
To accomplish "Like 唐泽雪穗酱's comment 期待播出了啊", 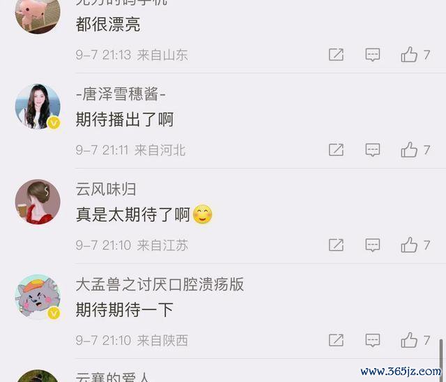I will [409, 150].
